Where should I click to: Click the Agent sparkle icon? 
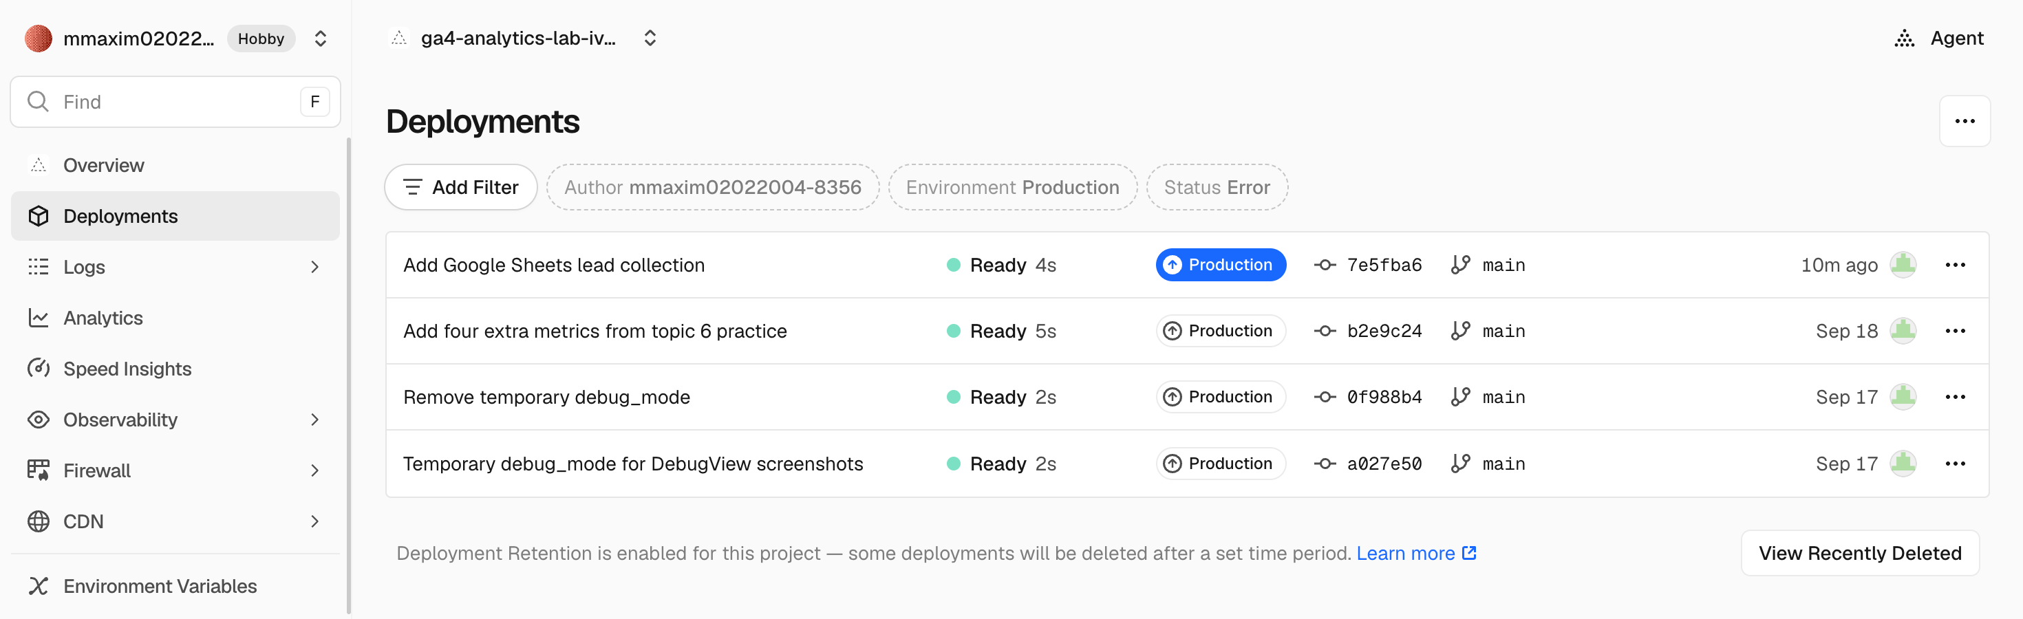(x=1905, y=39)
